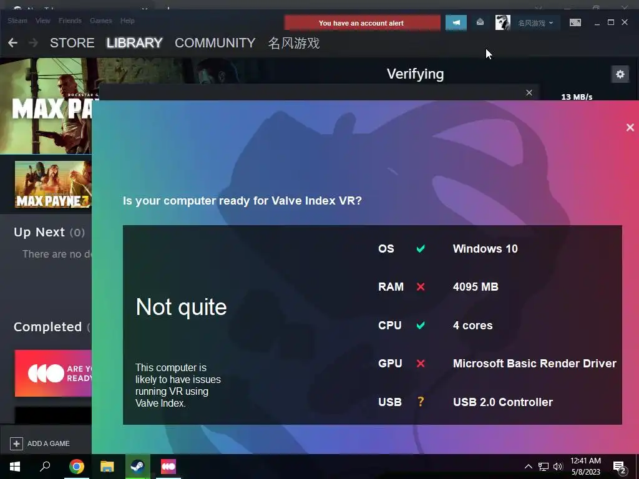Screen dimensions: 639x479
Task: Open the inbox envelope icon
Action: [480, 22]
